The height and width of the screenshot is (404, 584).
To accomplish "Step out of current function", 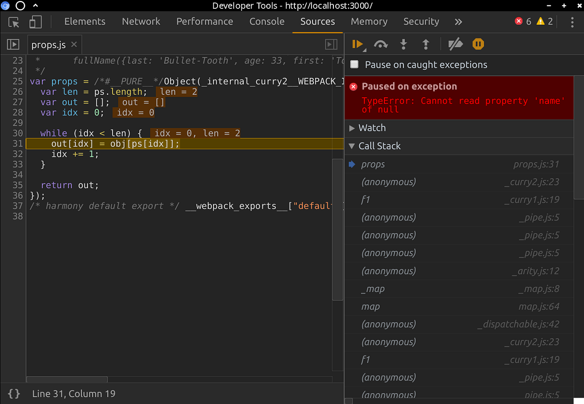I will coord(426,44).
